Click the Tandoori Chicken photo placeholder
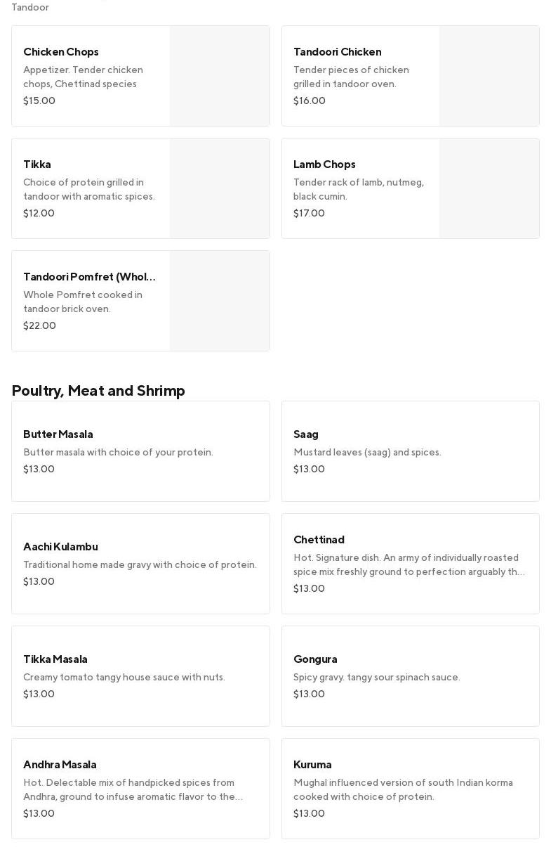Viewport: 551px width, 847px height. click(x=489, y=76)
